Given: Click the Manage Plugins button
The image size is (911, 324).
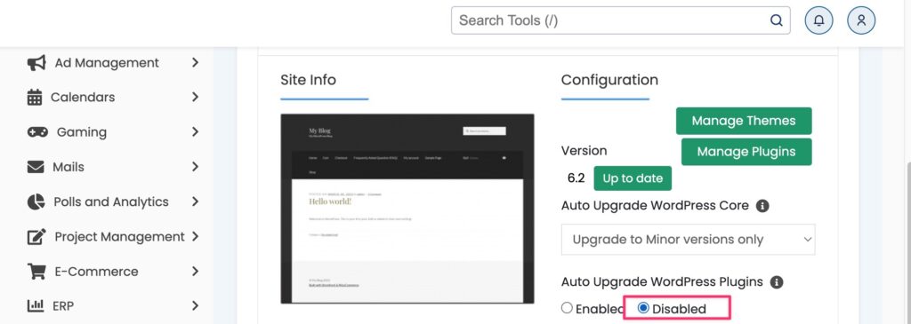Looking at the screenshot, I should 746,151.
